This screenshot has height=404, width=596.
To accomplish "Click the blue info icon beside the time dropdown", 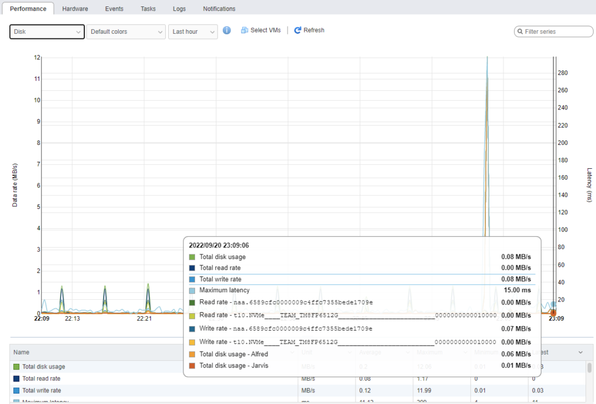I will click(x=226, y=30).
